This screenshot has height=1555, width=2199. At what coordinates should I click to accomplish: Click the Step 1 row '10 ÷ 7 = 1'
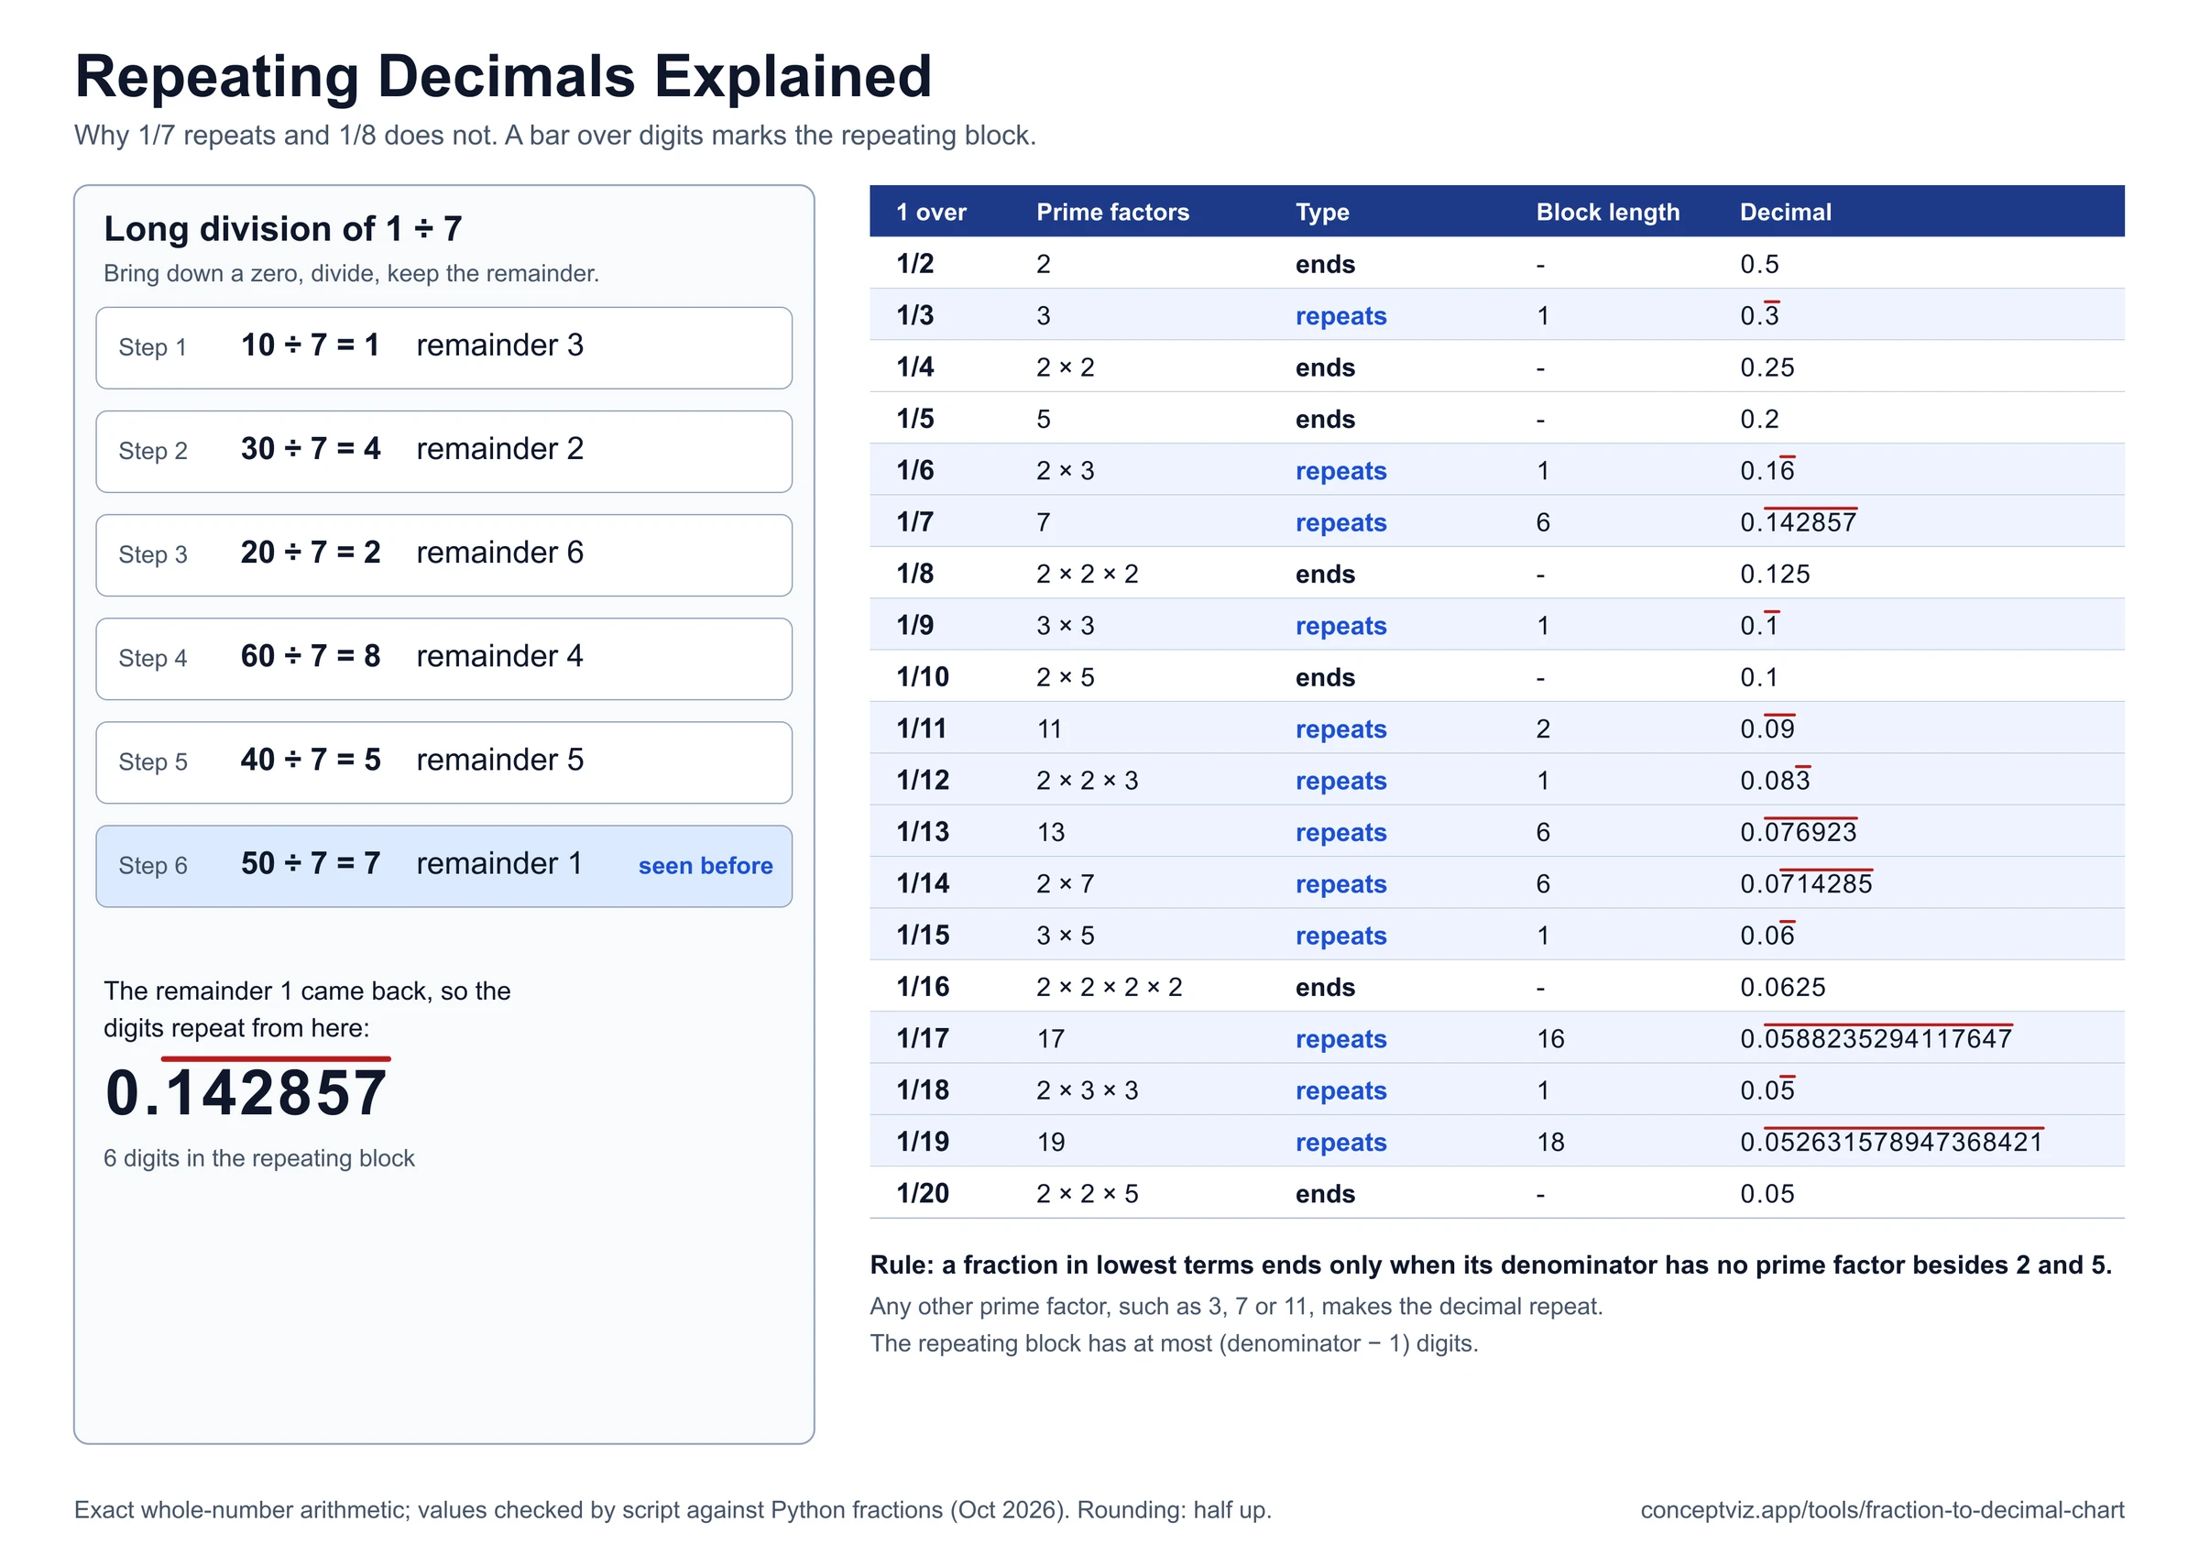[x=443, y=348]
